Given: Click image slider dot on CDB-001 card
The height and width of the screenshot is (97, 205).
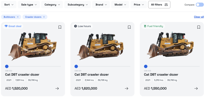Looking at the screenshot, I should coord(76,66).
